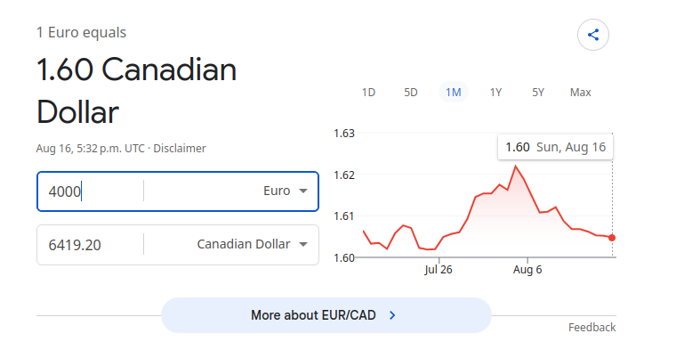The image size is (676, 358).
Task: Open the Disclaimer link
Action: pos(180,149)
